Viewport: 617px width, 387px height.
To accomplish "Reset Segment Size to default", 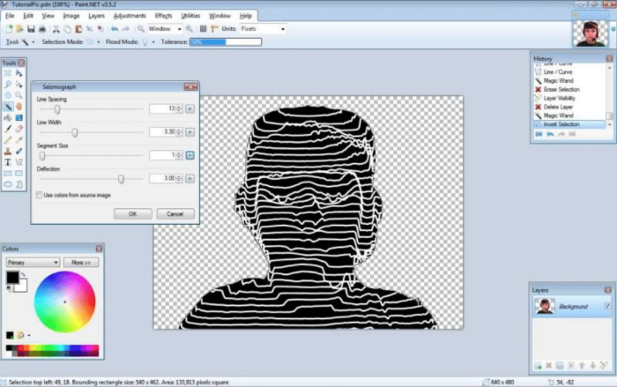I will [x=190, y=155].
